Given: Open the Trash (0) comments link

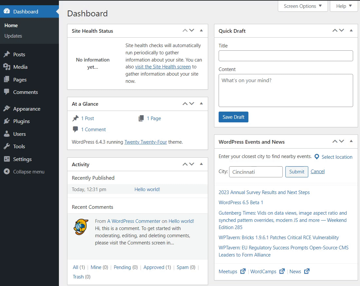Looking at the screenshot, I should pyautogui.click(x=81, y=277).
